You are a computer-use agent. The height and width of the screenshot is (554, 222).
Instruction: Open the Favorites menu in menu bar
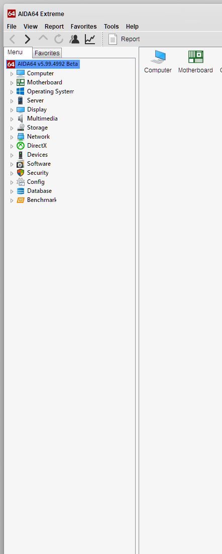tap(83, 27)
